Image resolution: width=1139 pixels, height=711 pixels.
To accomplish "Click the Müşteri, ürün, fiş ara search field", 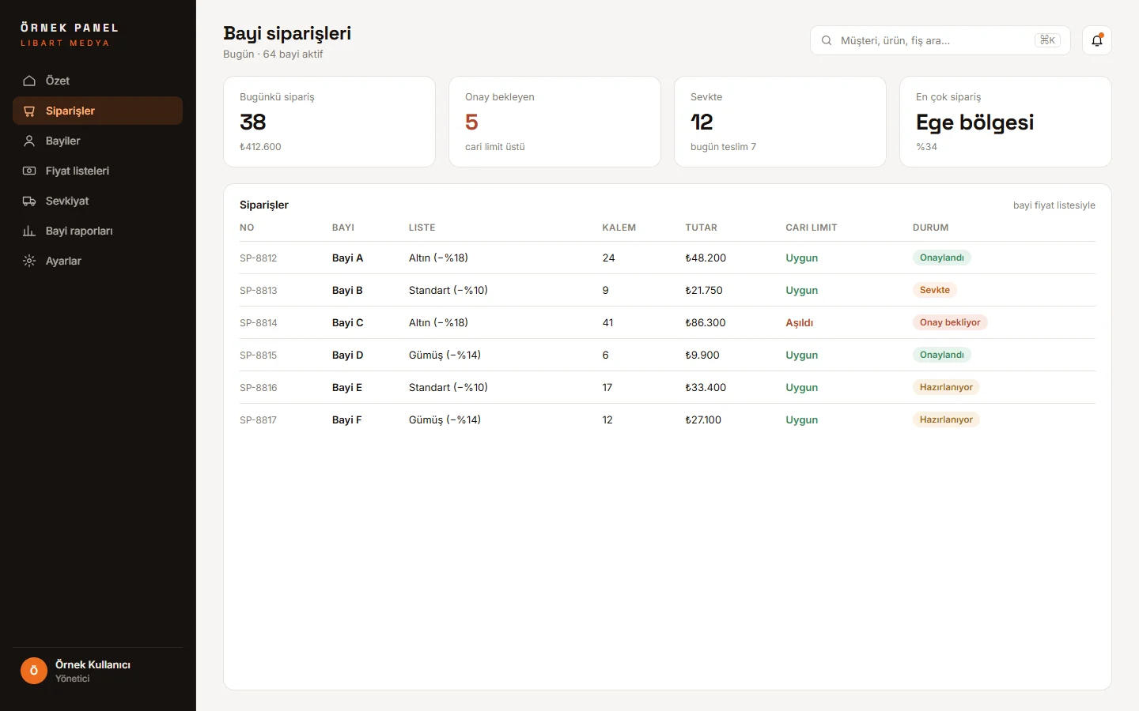I will pos(940,40).
